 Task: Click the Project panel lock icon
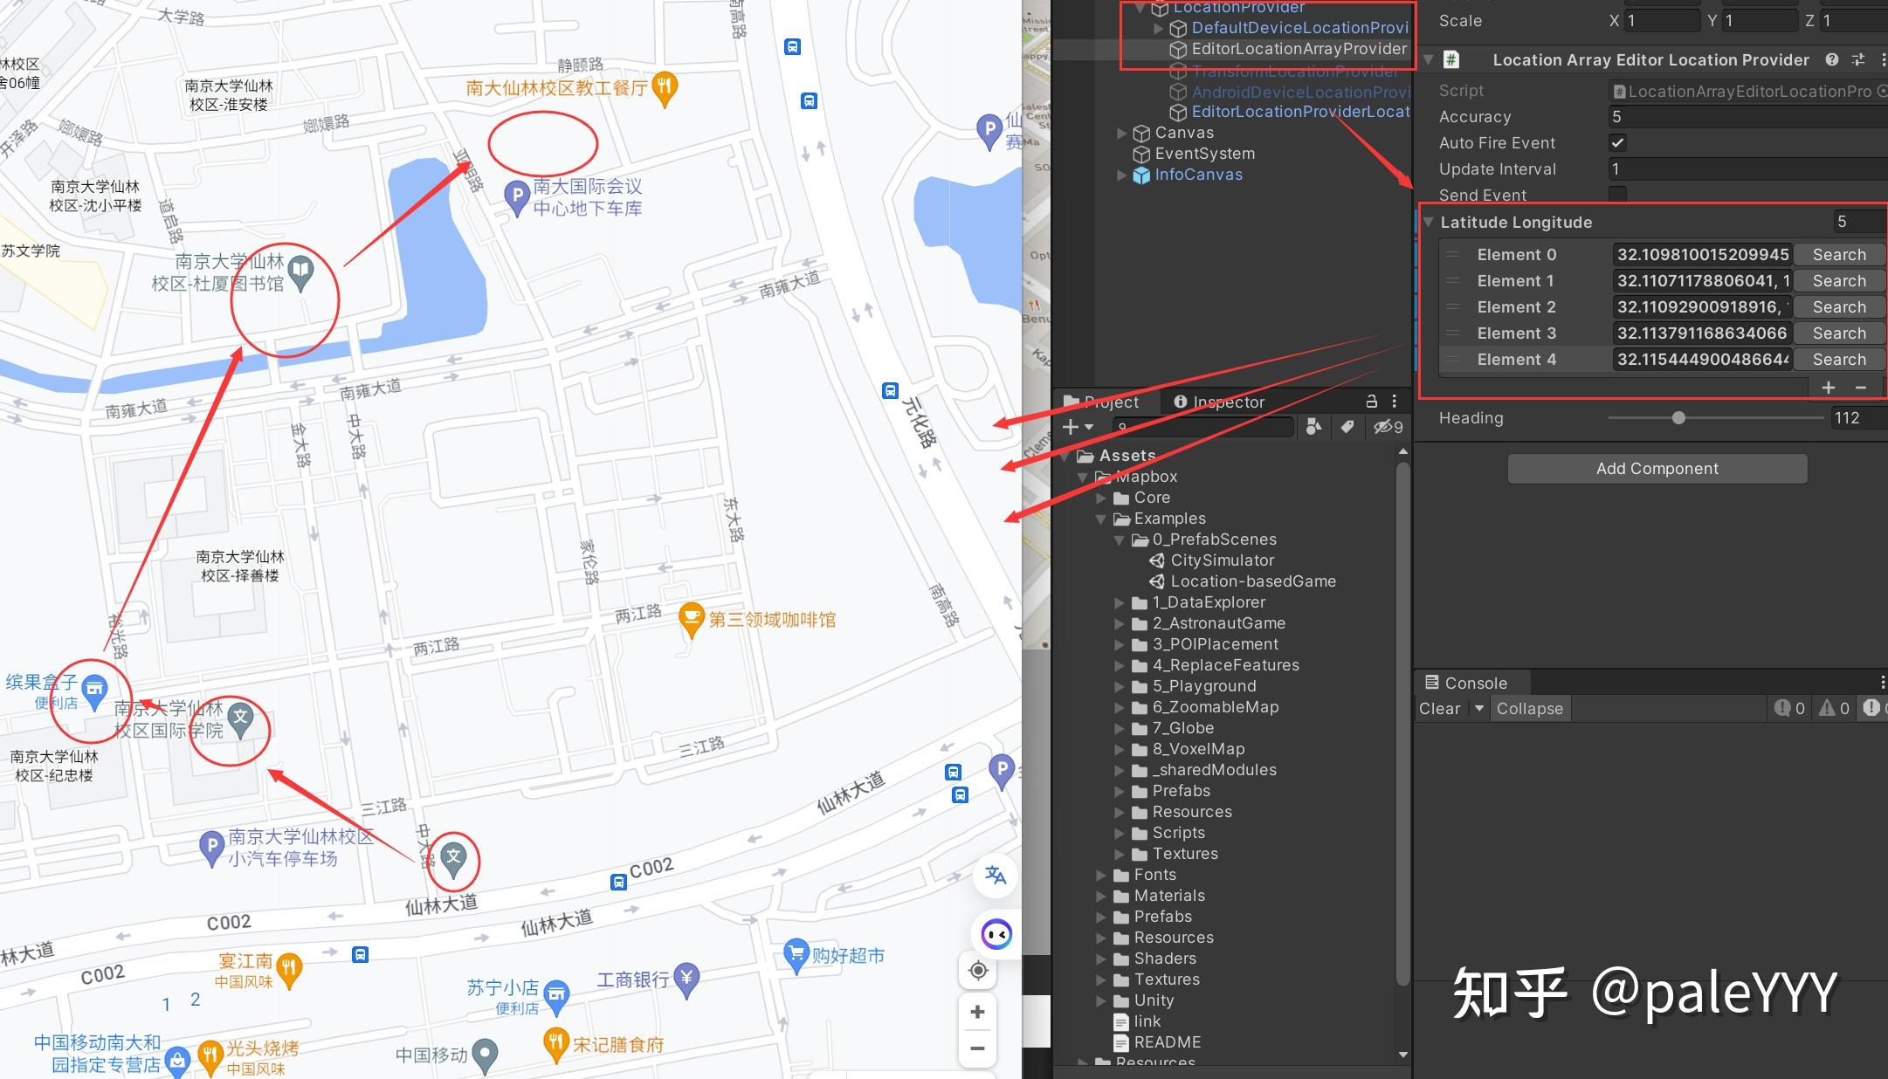(1371, 402)
